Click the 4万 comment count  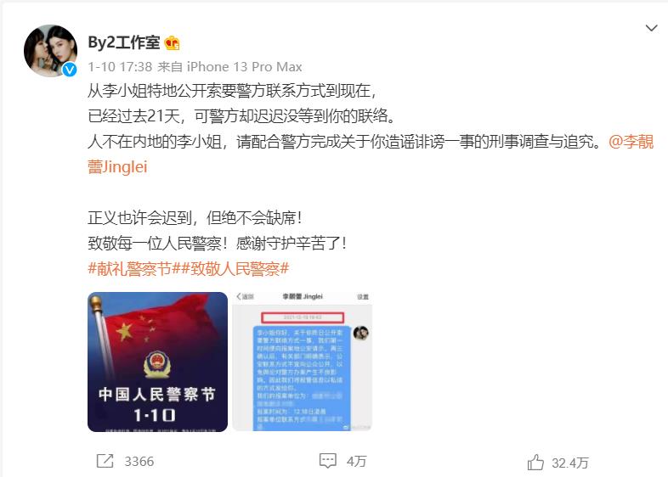tap(357, 461)
